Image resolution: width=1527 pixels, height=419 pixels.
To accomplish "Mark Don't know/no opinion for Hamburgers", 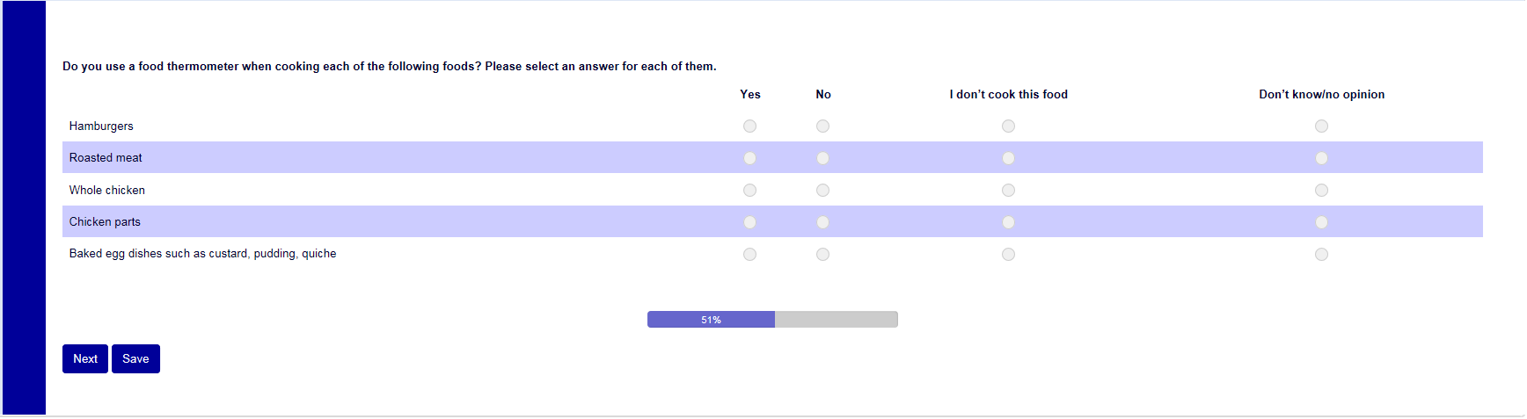I will coord(1321,126).
